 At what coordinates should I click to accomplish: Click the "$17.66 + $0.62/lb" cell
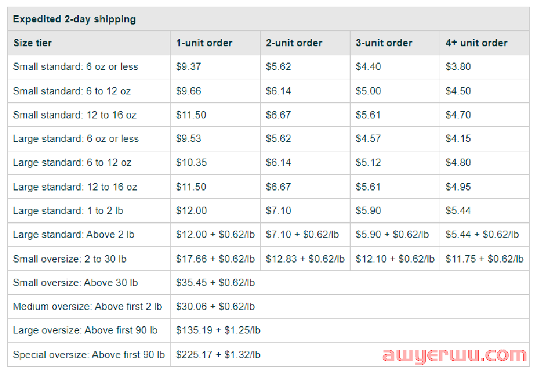(215, 259)
